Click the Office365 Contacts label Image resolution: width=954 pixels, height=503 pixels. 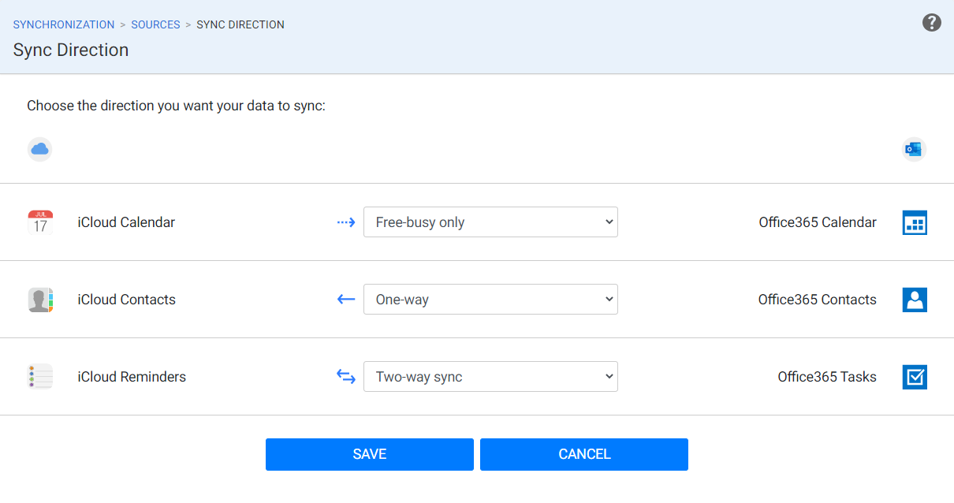click(818, 300)
